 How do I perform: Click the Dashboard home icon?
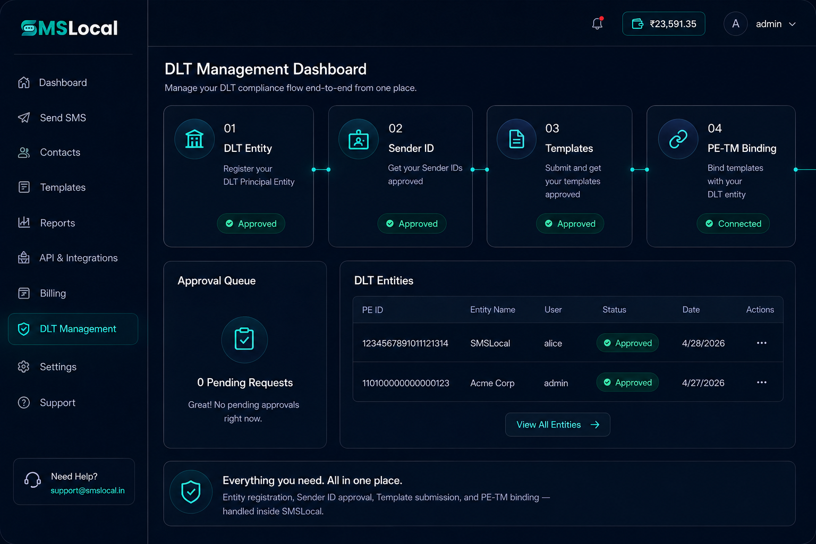24,82
